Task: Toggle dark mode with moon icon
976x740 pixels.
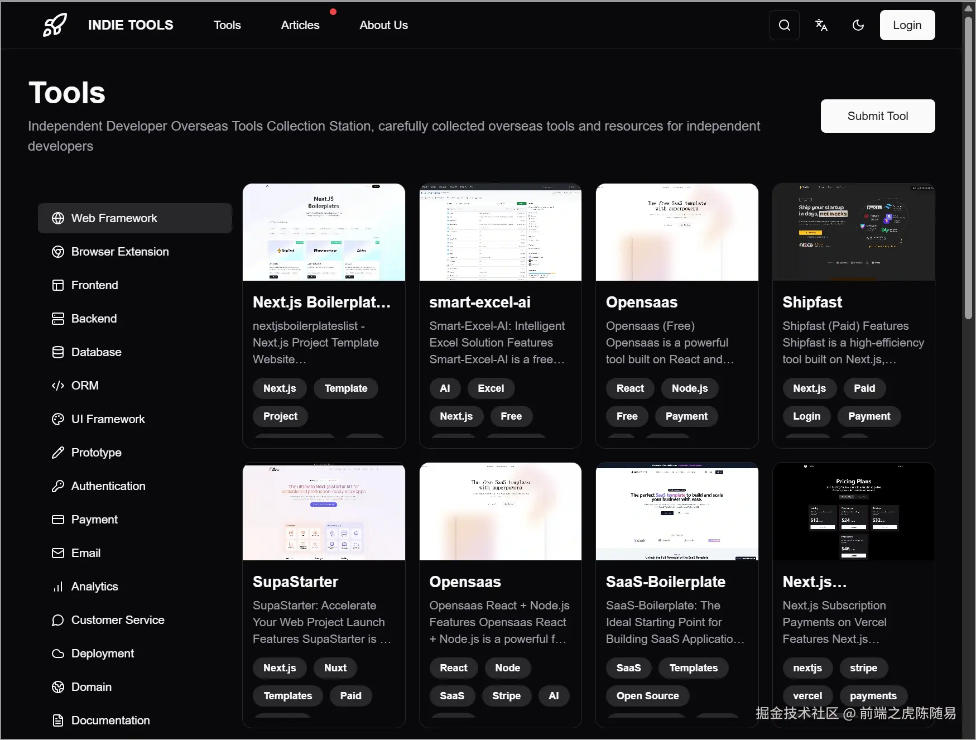Action: pyautogui.click(x=858, y=25)
